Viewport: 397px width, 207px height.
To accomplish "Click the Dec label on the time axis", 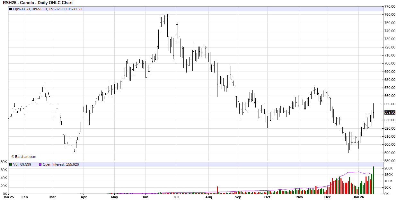I will (x=327, y=197).
